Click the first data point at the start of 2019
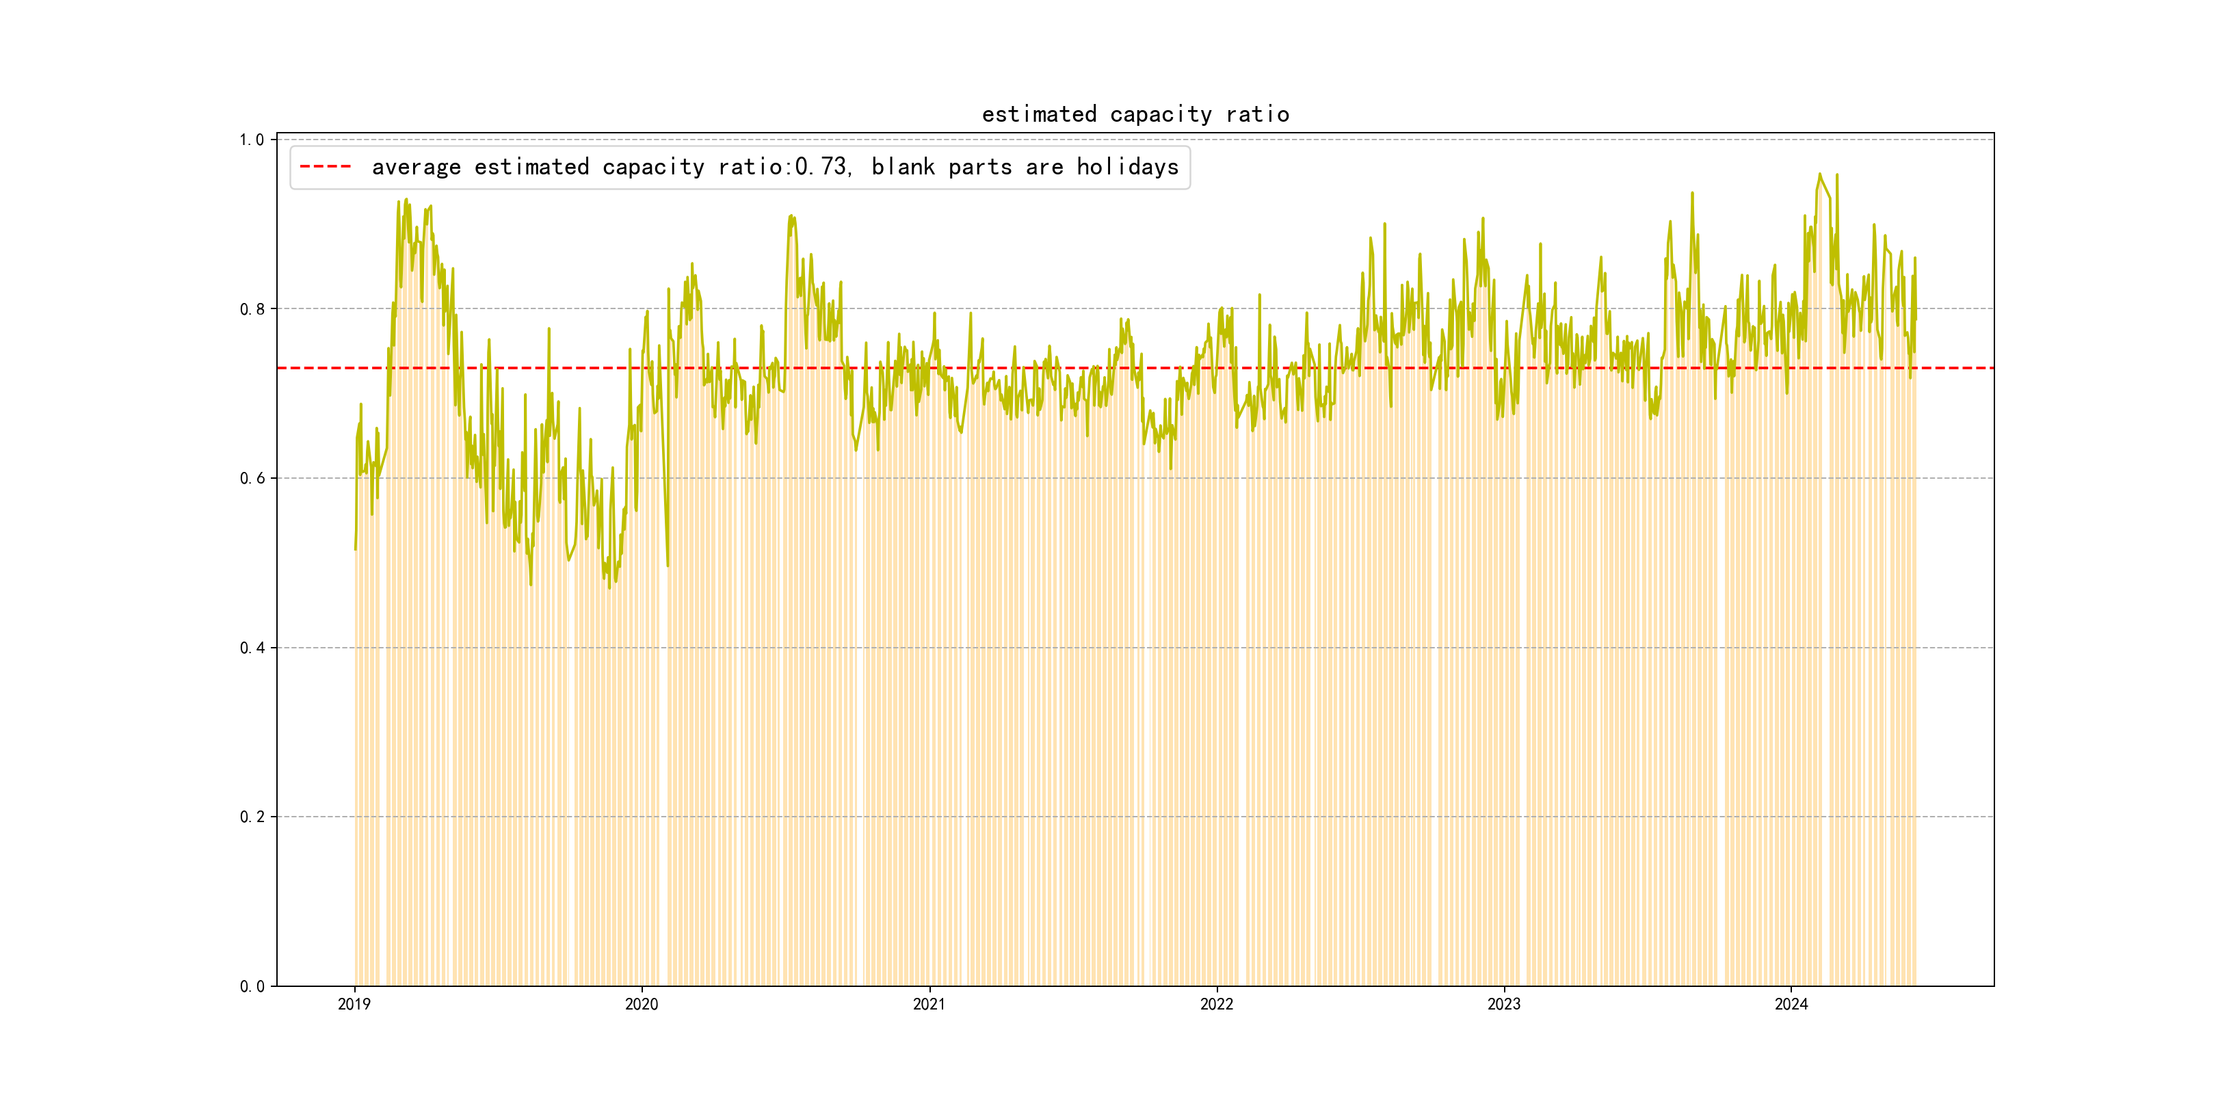Screen dimensions: 2216x1108 pyautogui.click(x=355, y=549)
